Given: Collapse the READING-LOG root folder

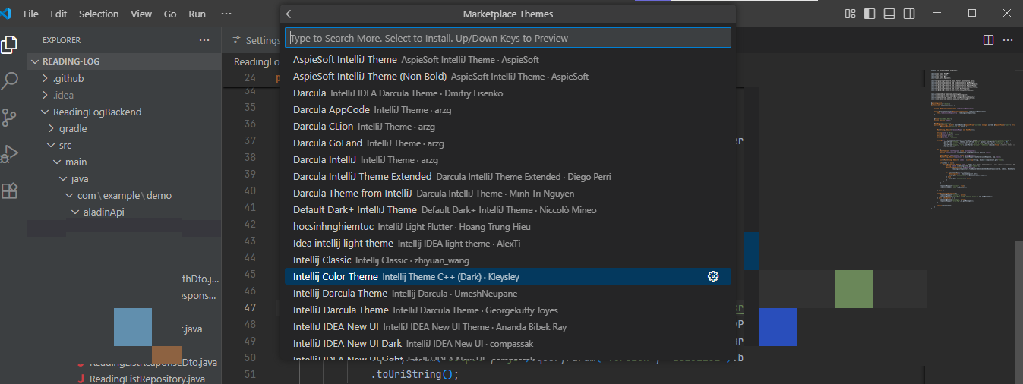Looking at the screenshot, I should tap(124, 61).
